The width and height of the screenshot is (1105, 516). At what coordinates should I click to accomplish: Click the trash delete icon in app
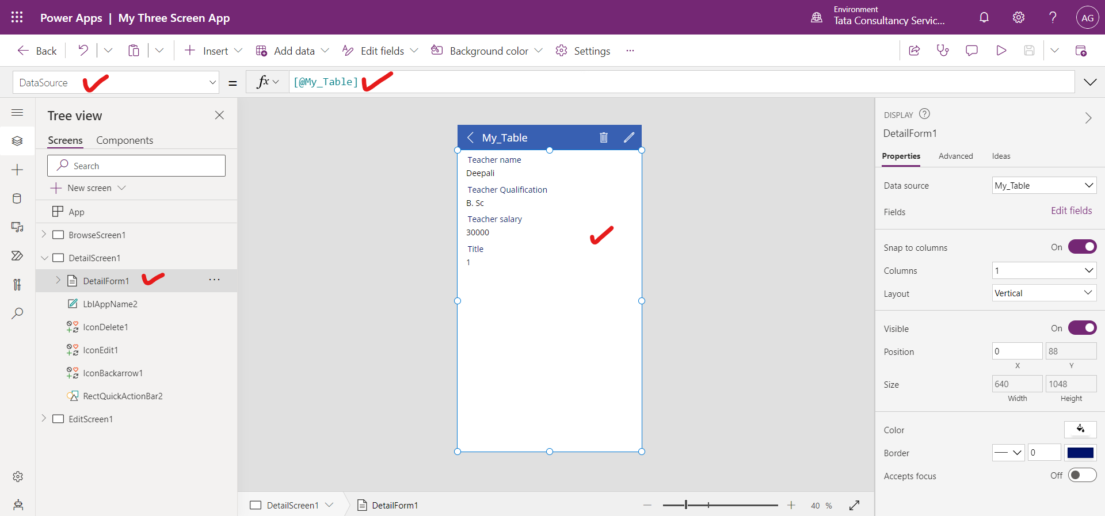(604, 137)
